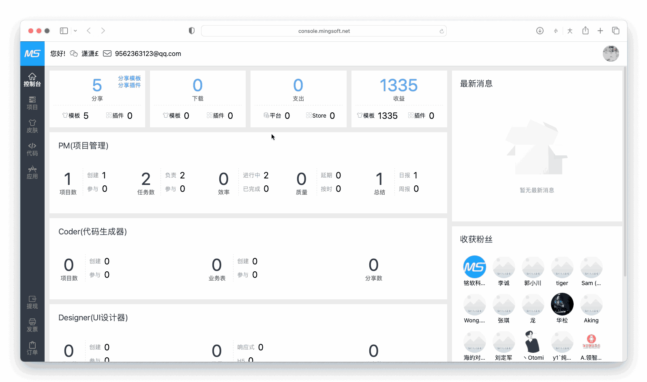Open the 发票 invoice icon
This screenshot has width=647, height=382.
point(32,325)
